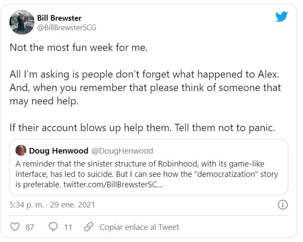Open replies via speech bubble icon

[53, 227]
